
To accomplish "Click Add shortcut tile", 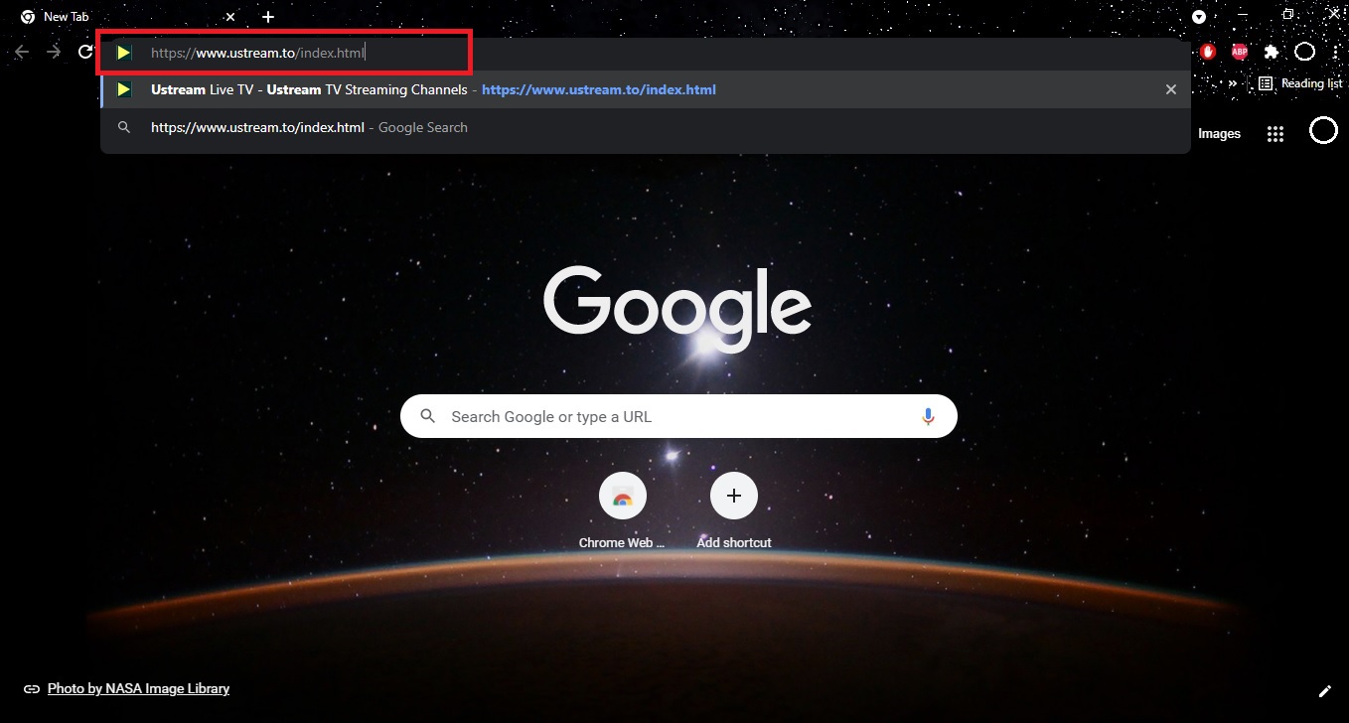I will [734, 511].
